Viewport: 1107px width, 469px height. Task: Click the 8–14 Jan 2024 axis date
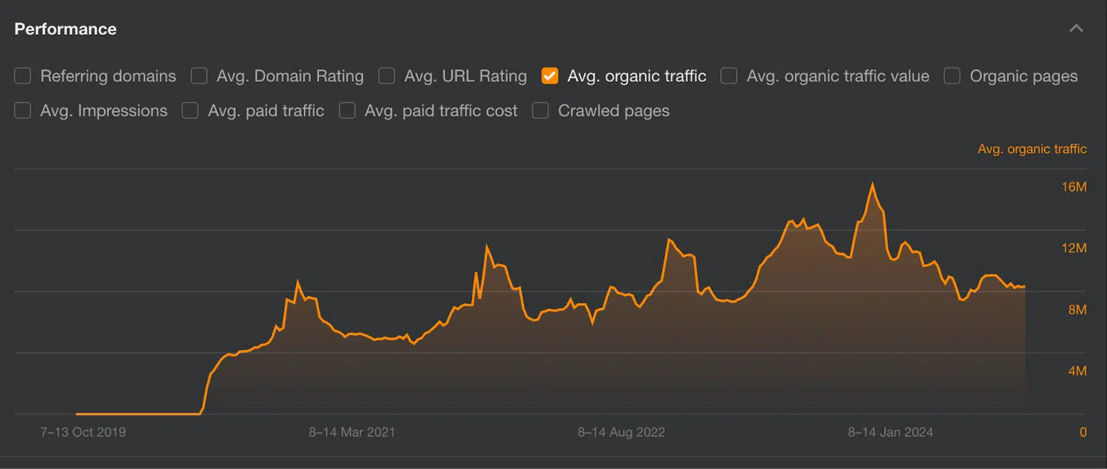click(x=890, y=432)
